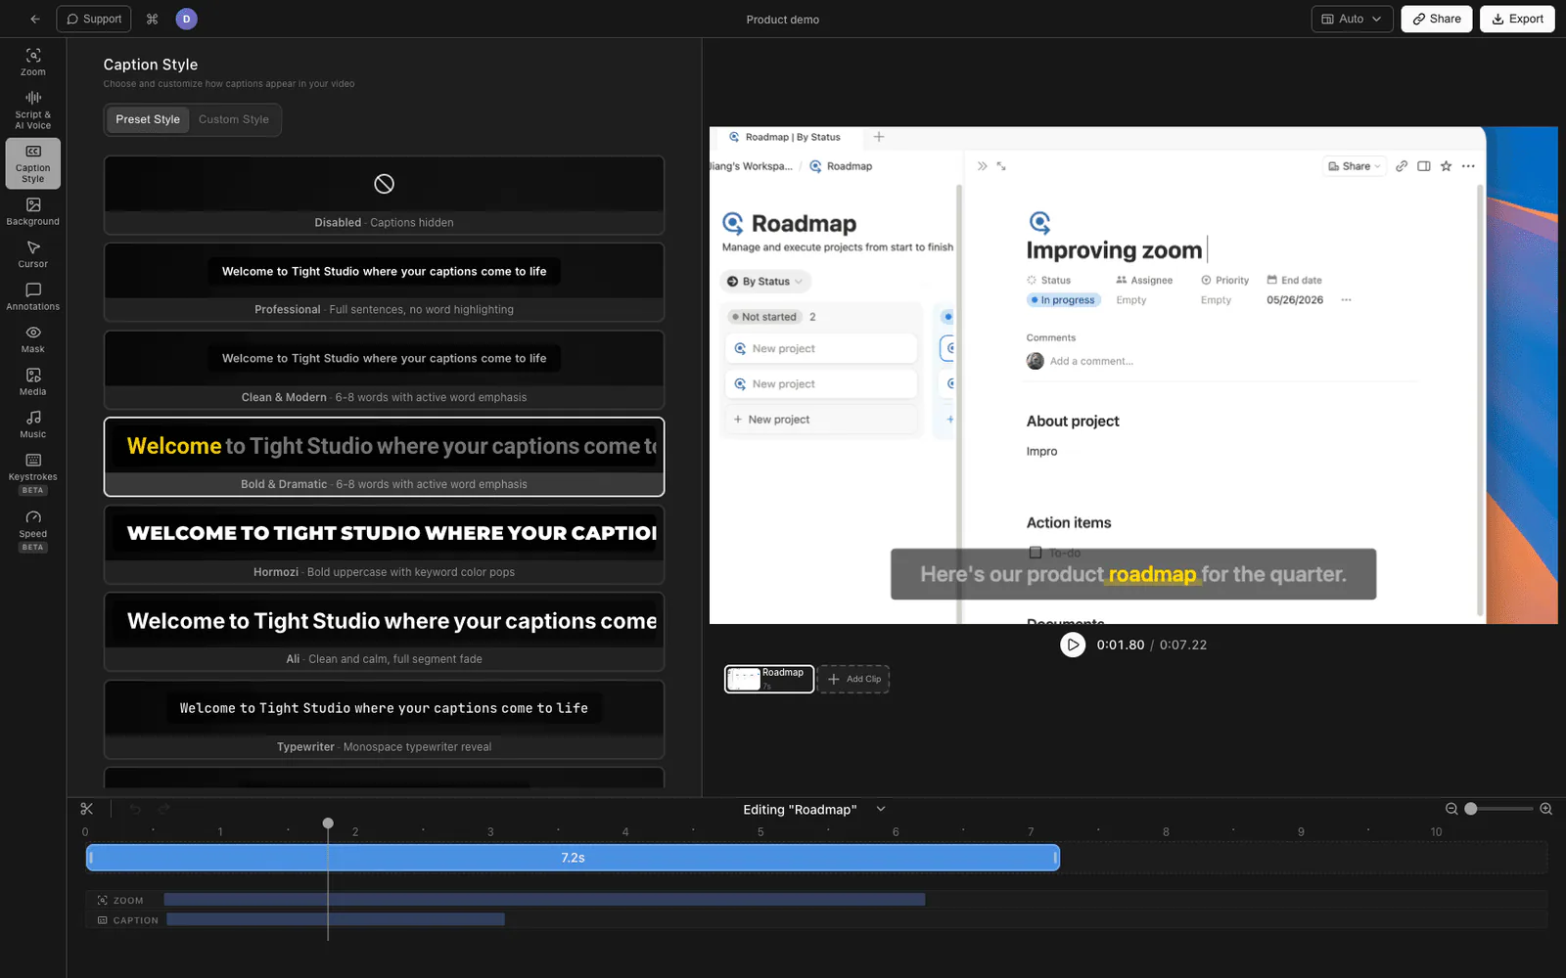Image resolution: width=1566 pixels, height=978 pixels.
Task: Click the Add Clip button
Action: coord(853,679)
